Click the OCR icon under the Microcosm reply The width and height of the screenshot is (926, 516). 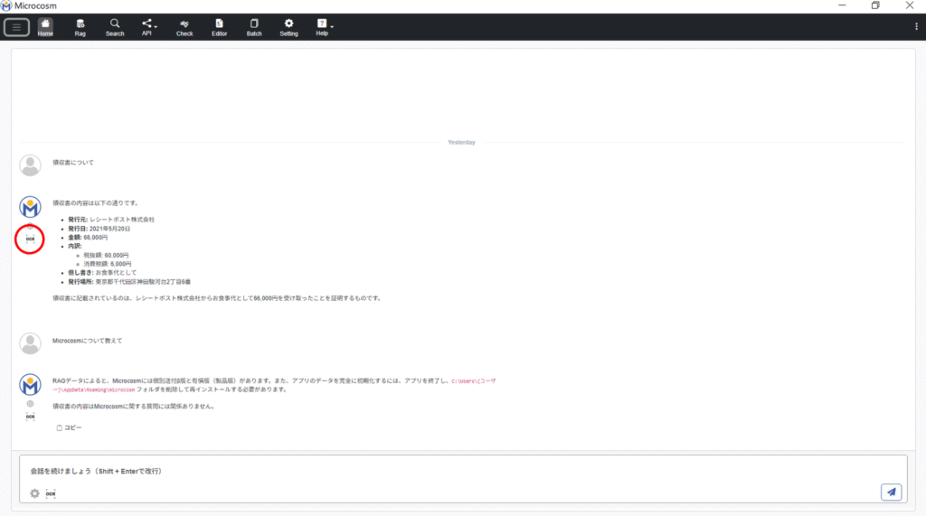point(30,417)
